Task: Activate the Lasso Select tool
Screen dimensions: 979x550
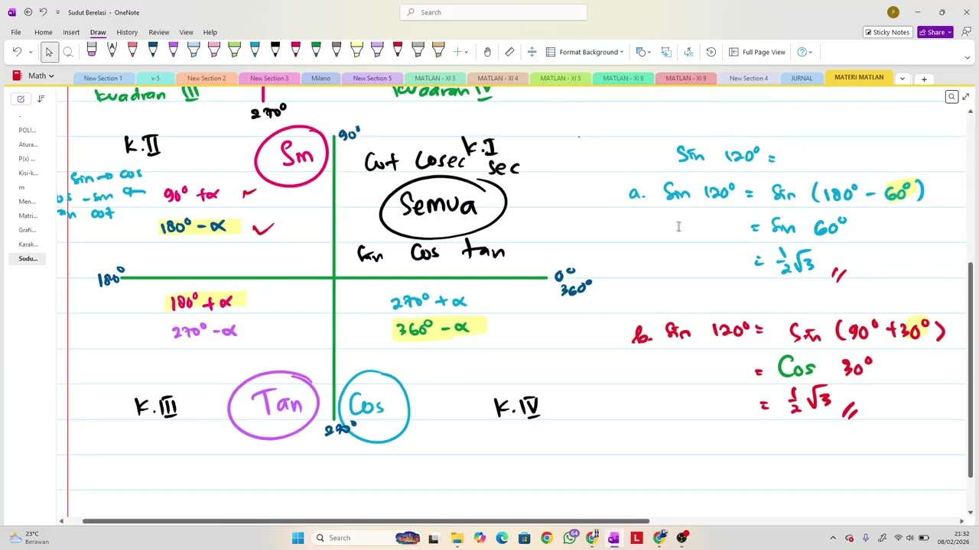Action: tap(68, 52)
